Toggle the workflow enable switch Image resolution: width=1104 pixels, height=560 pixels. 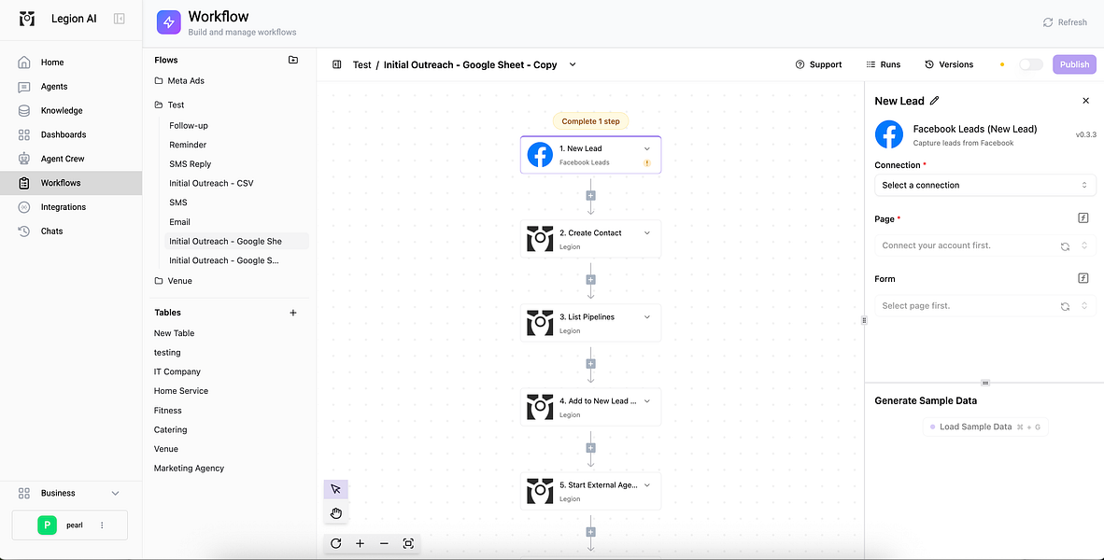point(1031,64)
